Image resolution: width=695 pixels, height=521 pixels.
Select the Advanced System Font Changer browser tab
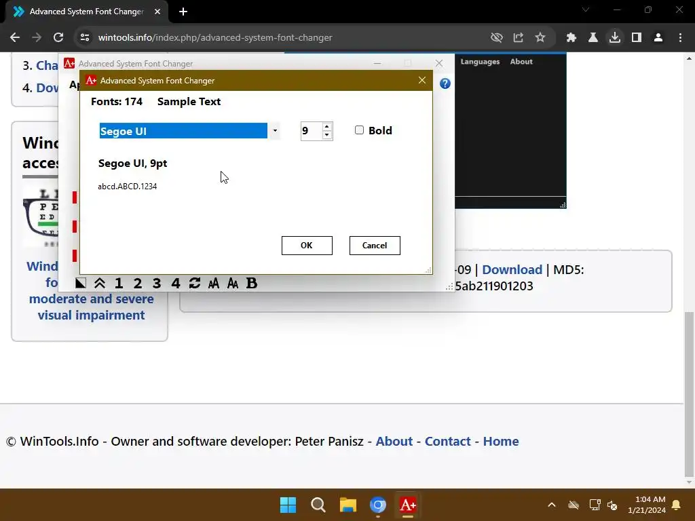click(x=86, y=12)
